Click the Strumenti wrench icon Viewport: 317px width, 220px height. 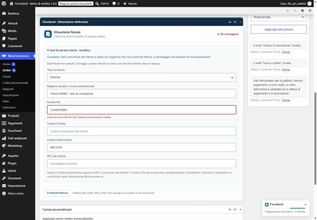pyautogui.click(x=4, y=178)
